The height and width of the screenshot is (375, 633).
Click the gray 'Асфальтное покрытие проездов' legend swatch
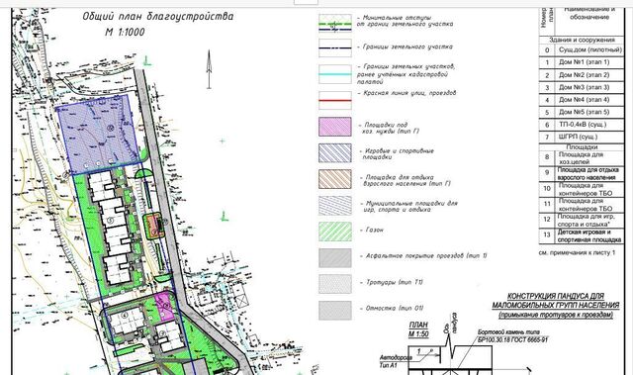pyautogui.click(x=334, y=258)
